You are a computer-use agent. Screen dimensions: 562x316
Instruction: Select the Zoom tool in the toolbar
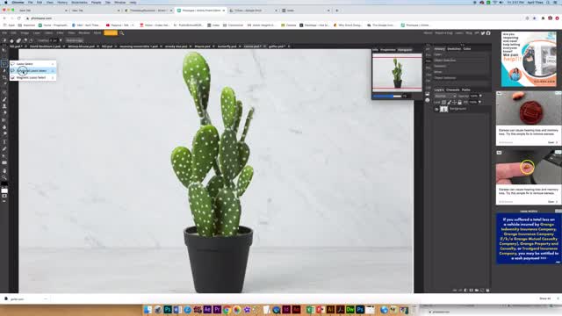[x=4, y=177]
